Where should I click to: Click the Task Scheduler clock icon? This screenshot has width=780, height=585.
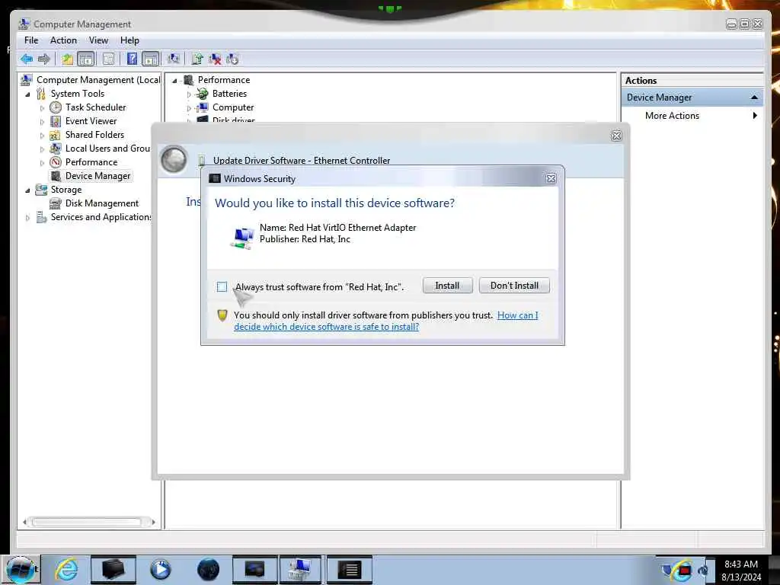pyautogui.click(x=56, y=107)
